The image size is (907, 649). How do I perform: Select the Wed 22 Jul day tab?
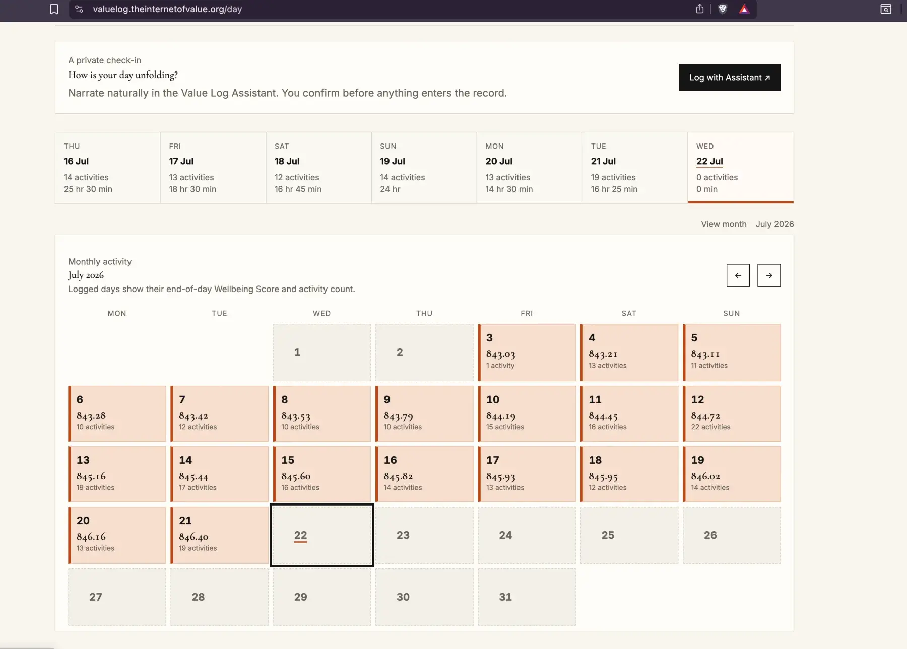pos(741,168)
